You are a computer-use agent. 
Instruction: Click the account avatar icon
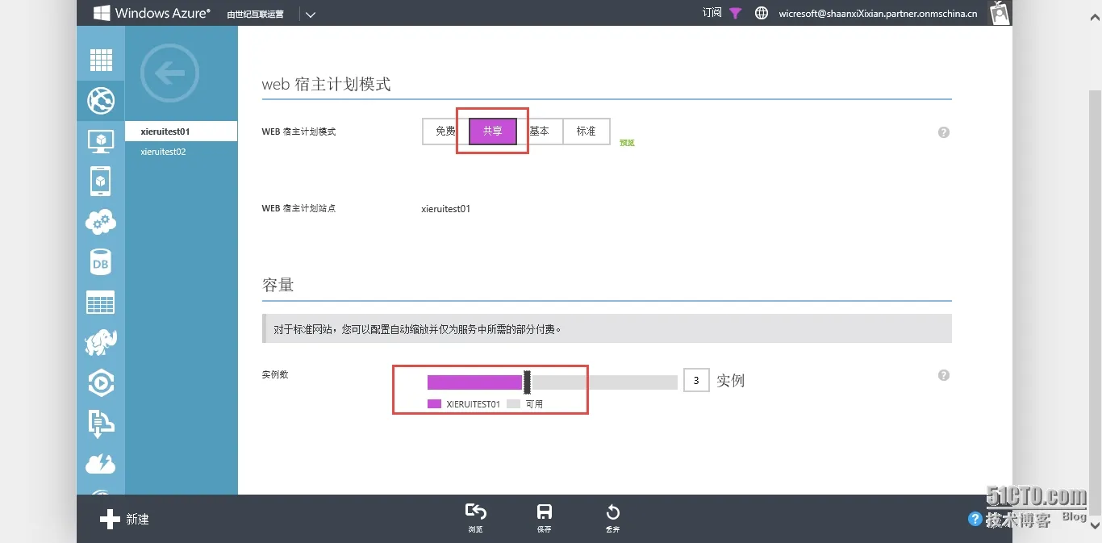pyautogui.click(x=1000, y=12)
